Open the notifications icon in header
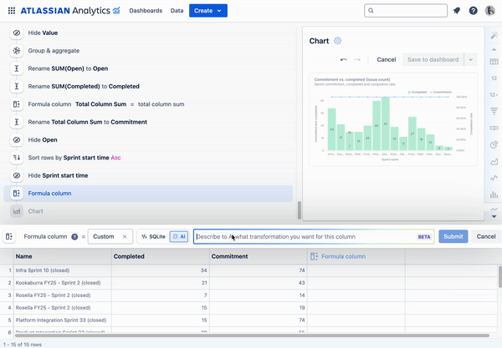 (x=457, y=11)
